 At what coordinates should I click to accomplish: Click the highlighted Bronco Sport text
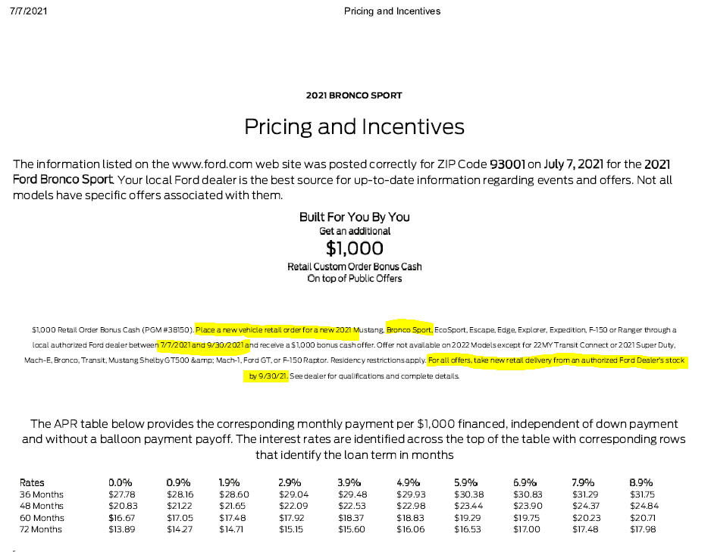tap(409, 330)
